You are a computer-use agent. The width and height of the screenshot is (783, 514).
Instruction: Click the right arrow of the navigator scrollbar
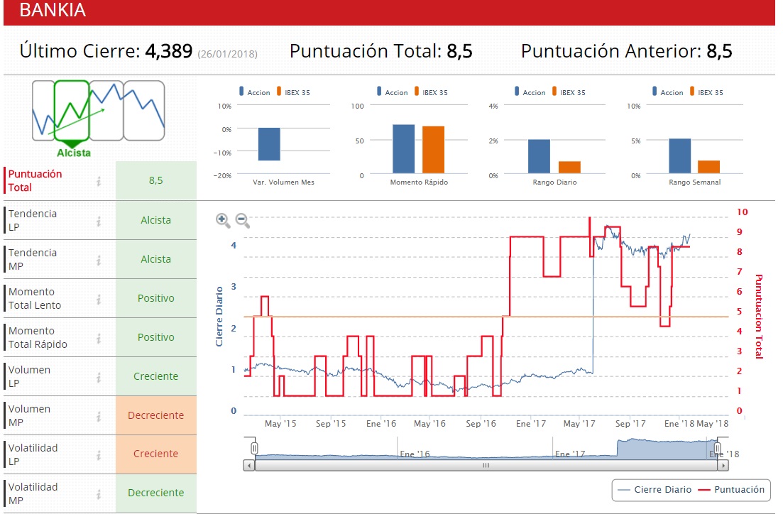(723, 466)
